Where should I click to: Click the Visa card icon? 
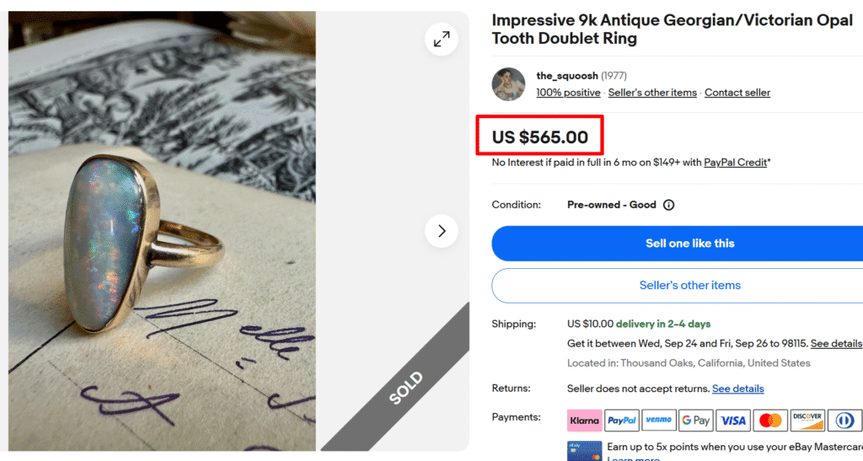pos(733,420)
